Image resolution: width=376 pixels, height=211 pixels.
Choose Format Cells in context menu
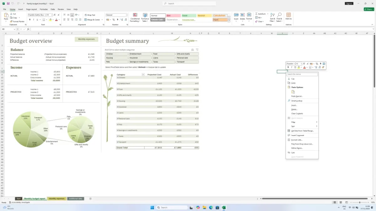click(x=297, y=140)
